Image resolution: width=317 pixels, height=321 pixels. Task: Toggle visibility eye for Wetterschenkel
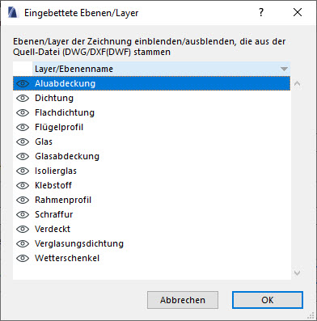(23, 258)
